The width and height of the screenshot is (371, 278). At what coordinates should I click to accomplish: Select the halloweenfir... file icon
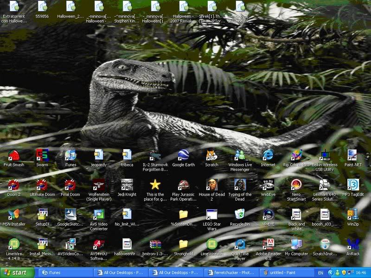[127, 244]
